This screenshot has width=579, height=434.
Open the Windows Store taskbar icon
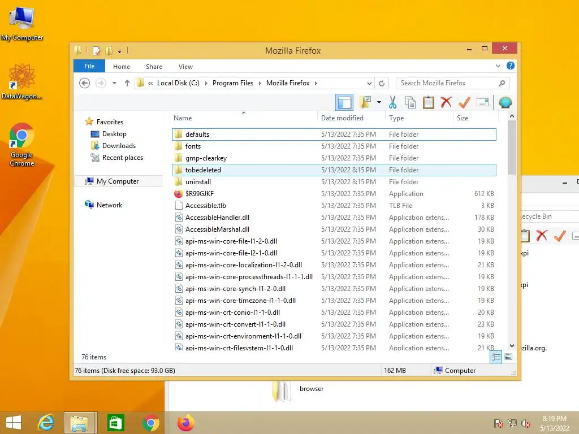(x=115, y=423)
